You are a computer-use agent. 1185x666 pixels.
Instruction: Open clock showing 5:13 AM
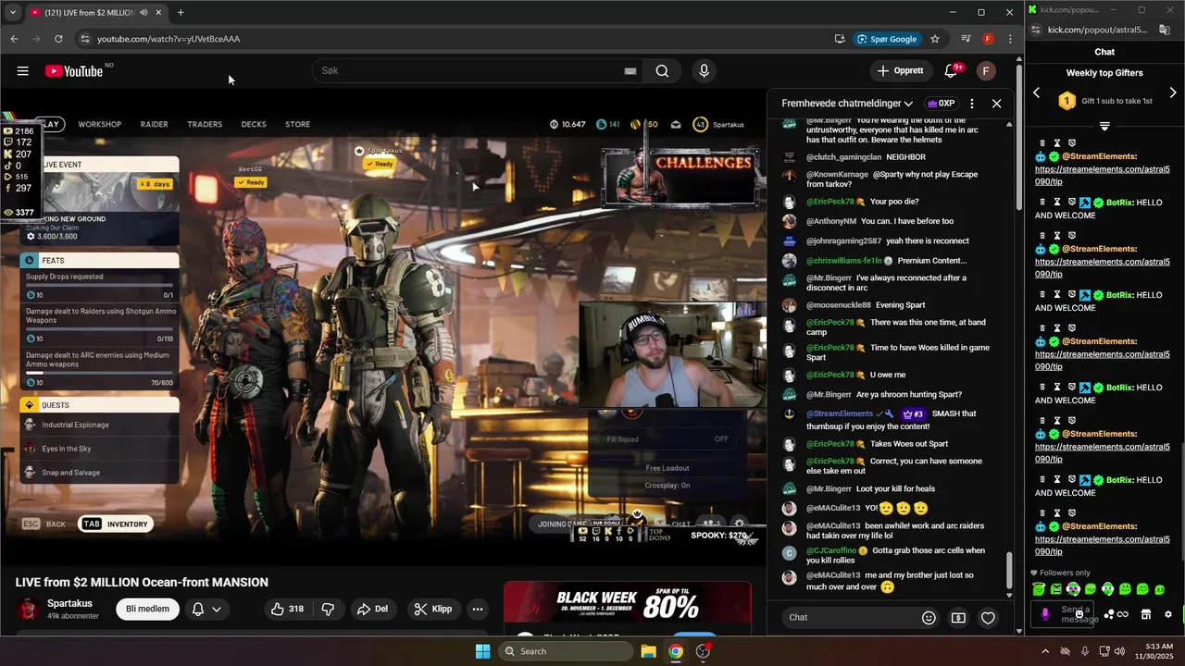1154,651
